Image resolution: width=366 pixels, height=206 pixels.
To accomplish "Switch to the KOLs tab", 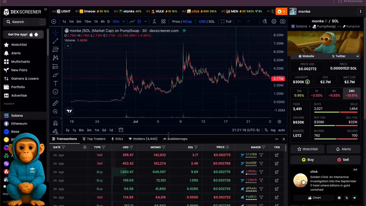I will [x=117, y=139].
